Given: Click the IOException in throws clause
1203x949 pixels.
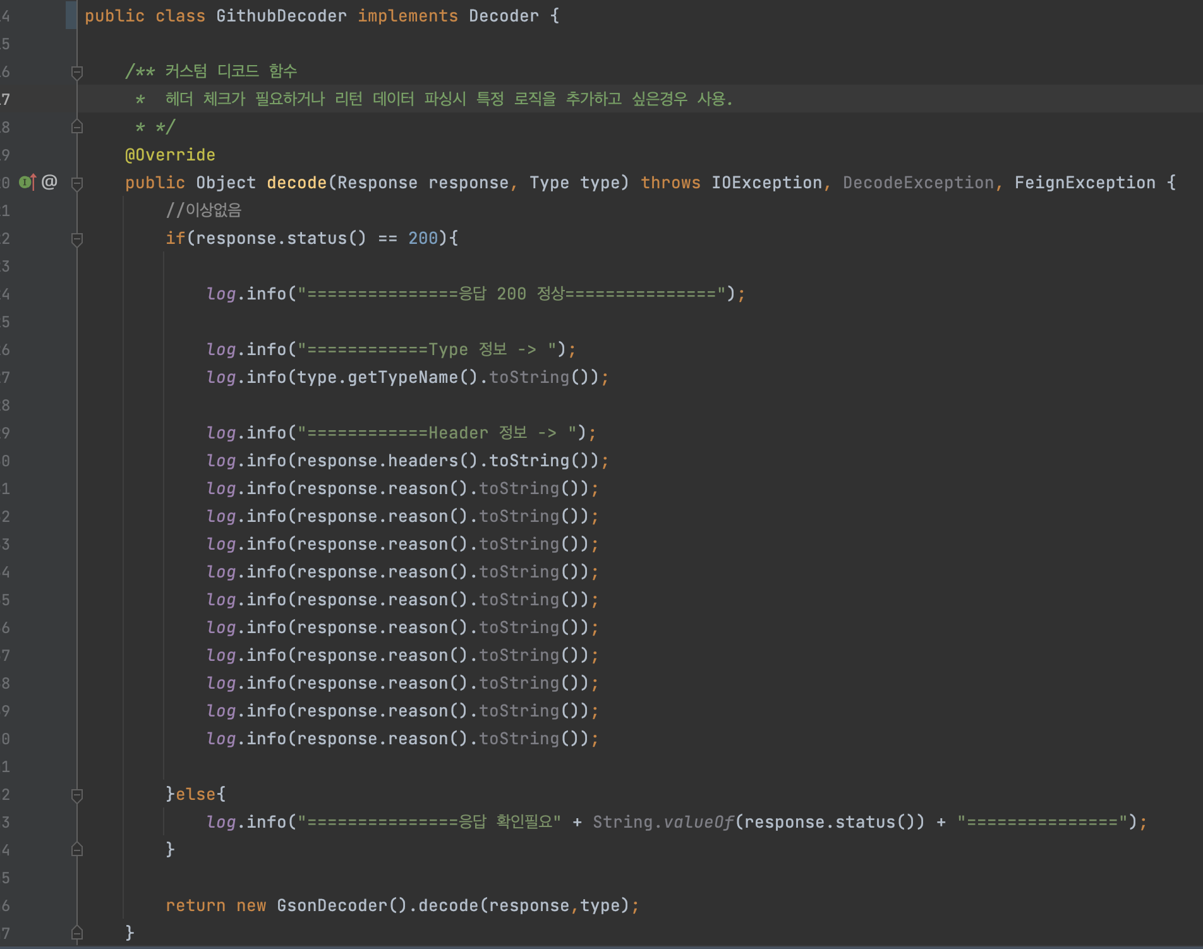Looking at the screenshot, I should pyautogui.click(x=766, y=183).
